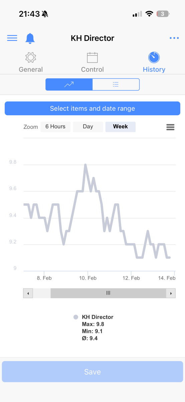185x402 pixels.
Task: Switch to chart view toggle
Action: tap(69, 84)
